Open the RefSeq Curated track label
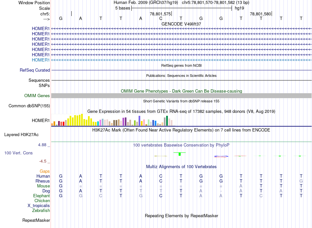The image size is (312, 228). [35, 70]
